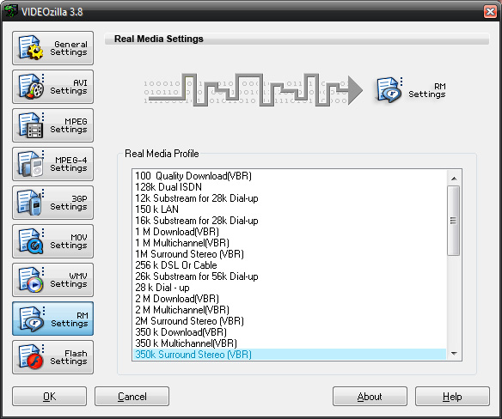Open MOV Settings QuickTime icon
The width and height of the screenshot is (502, 419).
tap(31, 241)
